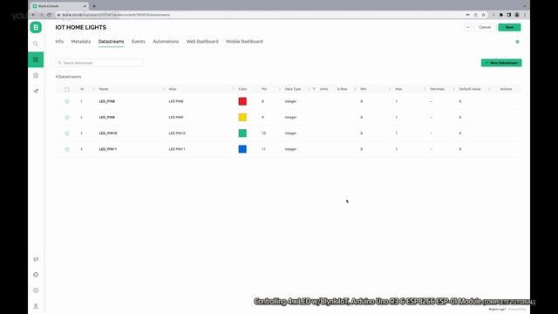
Task: Click the key password icon in address bar
Action: point(467,15)
